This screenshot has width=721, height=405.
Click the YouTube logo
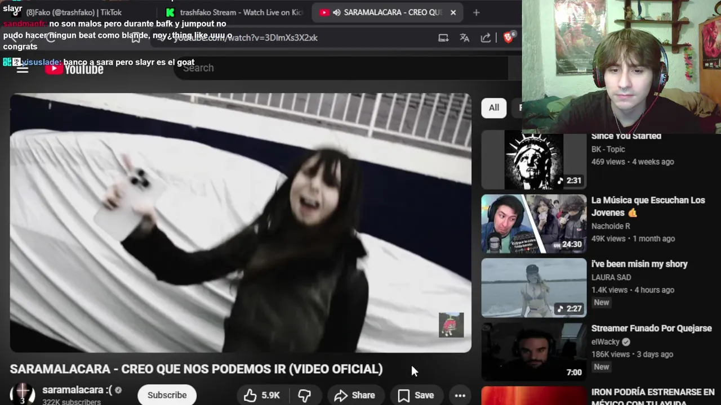tap(74, 69)
